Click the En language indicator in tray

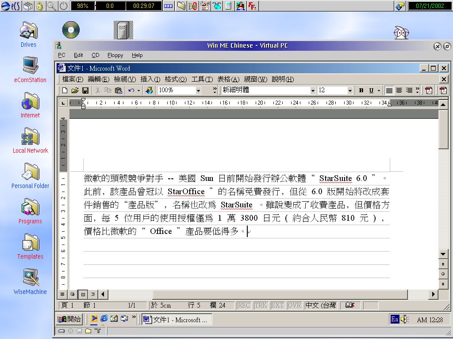tap(394, 319)
